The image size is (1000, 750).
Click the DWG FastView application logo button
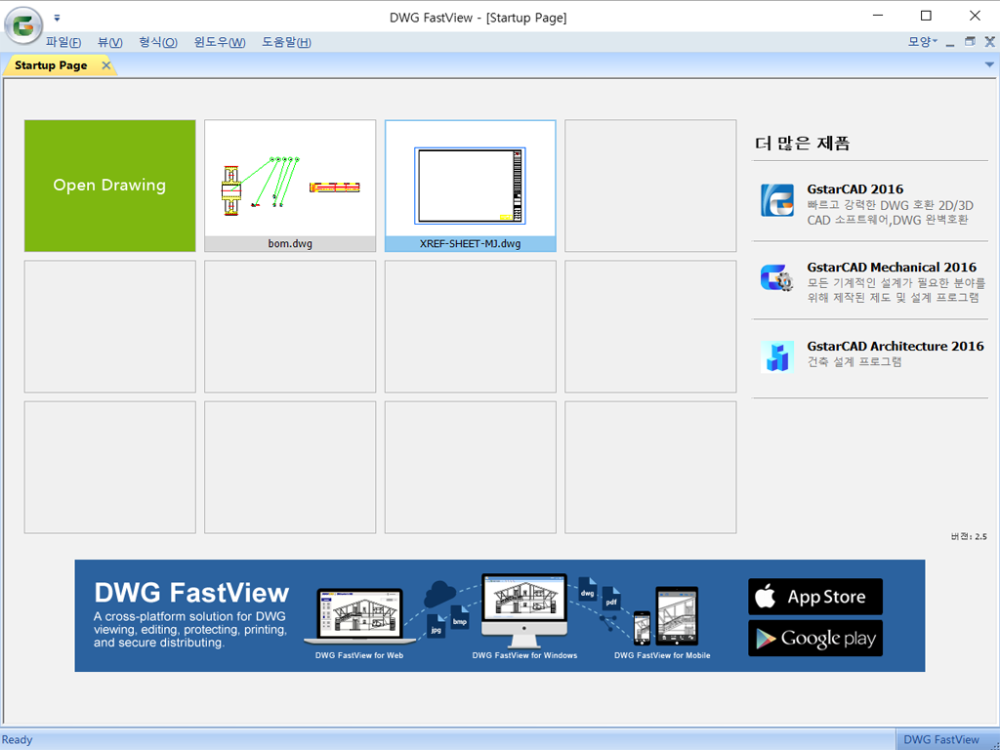coord(23,25)
